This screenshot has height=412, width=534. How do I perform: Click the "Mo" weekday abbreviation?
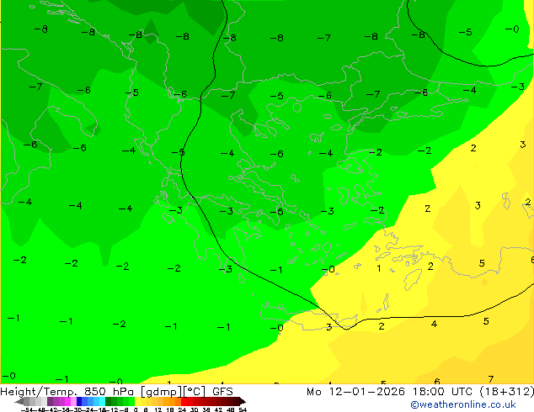[314, 392]
